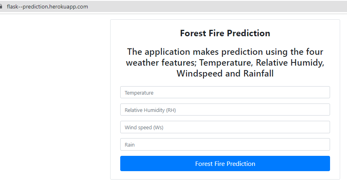Select the flask--prediction.herokuapp.com address text
The height and width of the screenshot is (180, 347).
point(47,6)
